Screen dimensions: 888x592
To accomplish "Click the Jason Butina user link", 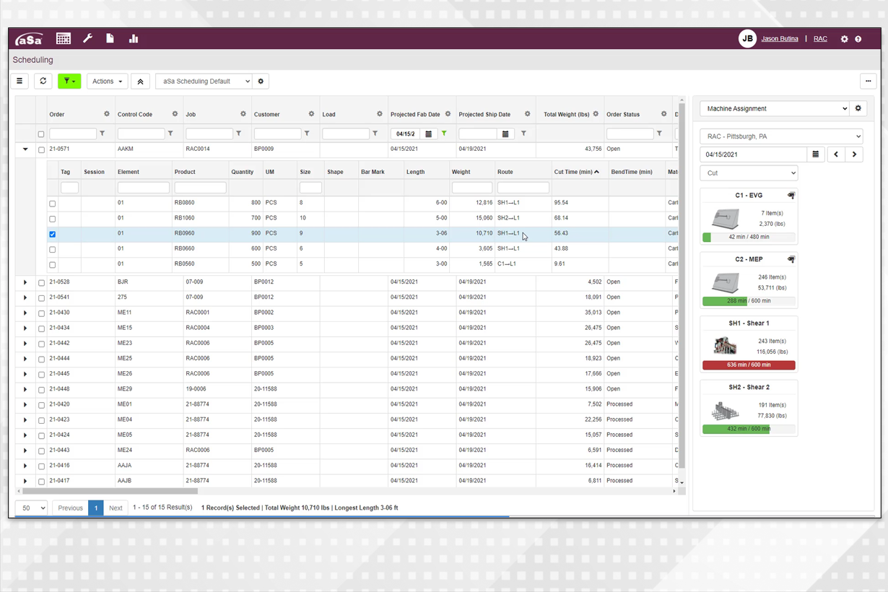I will click(x=780, y=39).
